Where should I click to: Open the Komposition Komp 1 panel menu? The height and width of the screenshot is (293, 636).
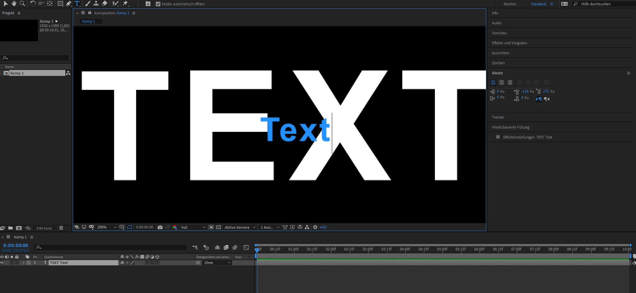pos(134,13)
